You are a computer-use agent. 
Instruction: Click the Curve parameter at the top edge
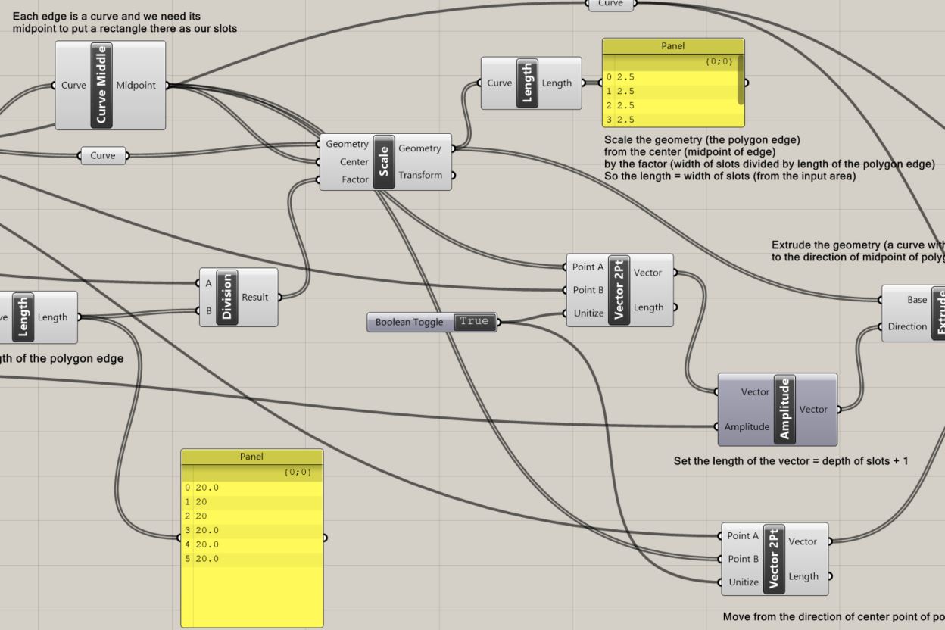611,4
